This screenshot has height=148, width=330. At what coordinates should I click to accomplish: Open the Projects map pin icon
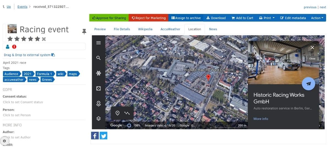[x=98, y=104]
